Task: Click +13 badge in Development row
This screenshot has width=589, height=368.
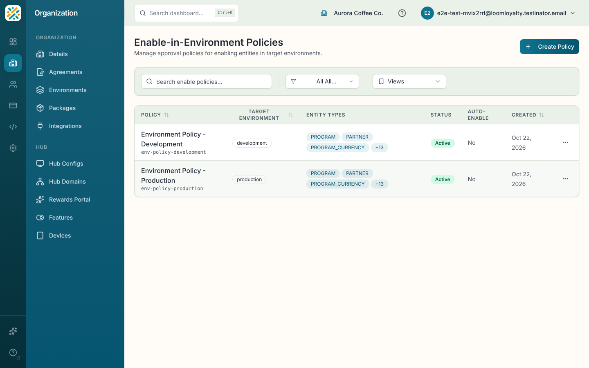Action: coord(380,148)
